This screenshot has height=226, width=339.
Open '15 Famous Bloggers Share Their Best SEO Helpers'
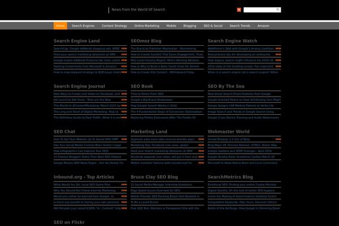88,157
